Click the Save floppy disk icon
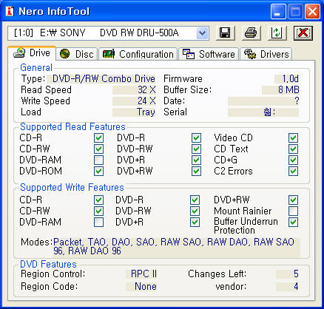The image size is (324, 309). click(x=225, y=33)
